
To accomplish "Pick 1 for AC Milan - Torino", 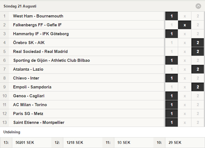I will click(171, 105).
